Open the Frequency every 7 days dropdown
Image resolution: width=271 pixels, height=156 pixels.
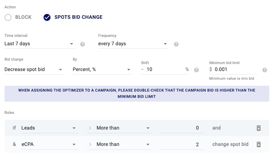(x=133, y=44)
